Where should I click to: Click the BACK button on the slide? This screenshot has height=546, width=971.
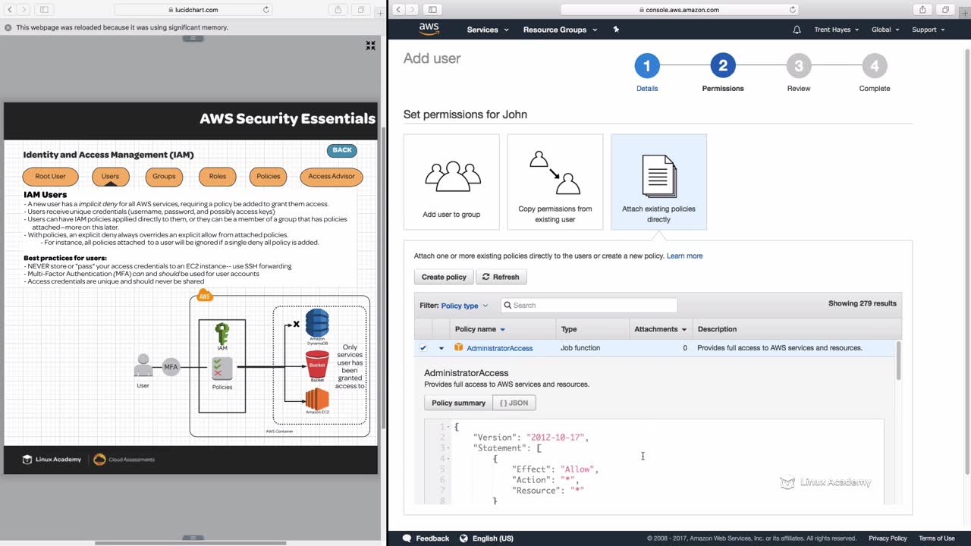tap(342, 150)
